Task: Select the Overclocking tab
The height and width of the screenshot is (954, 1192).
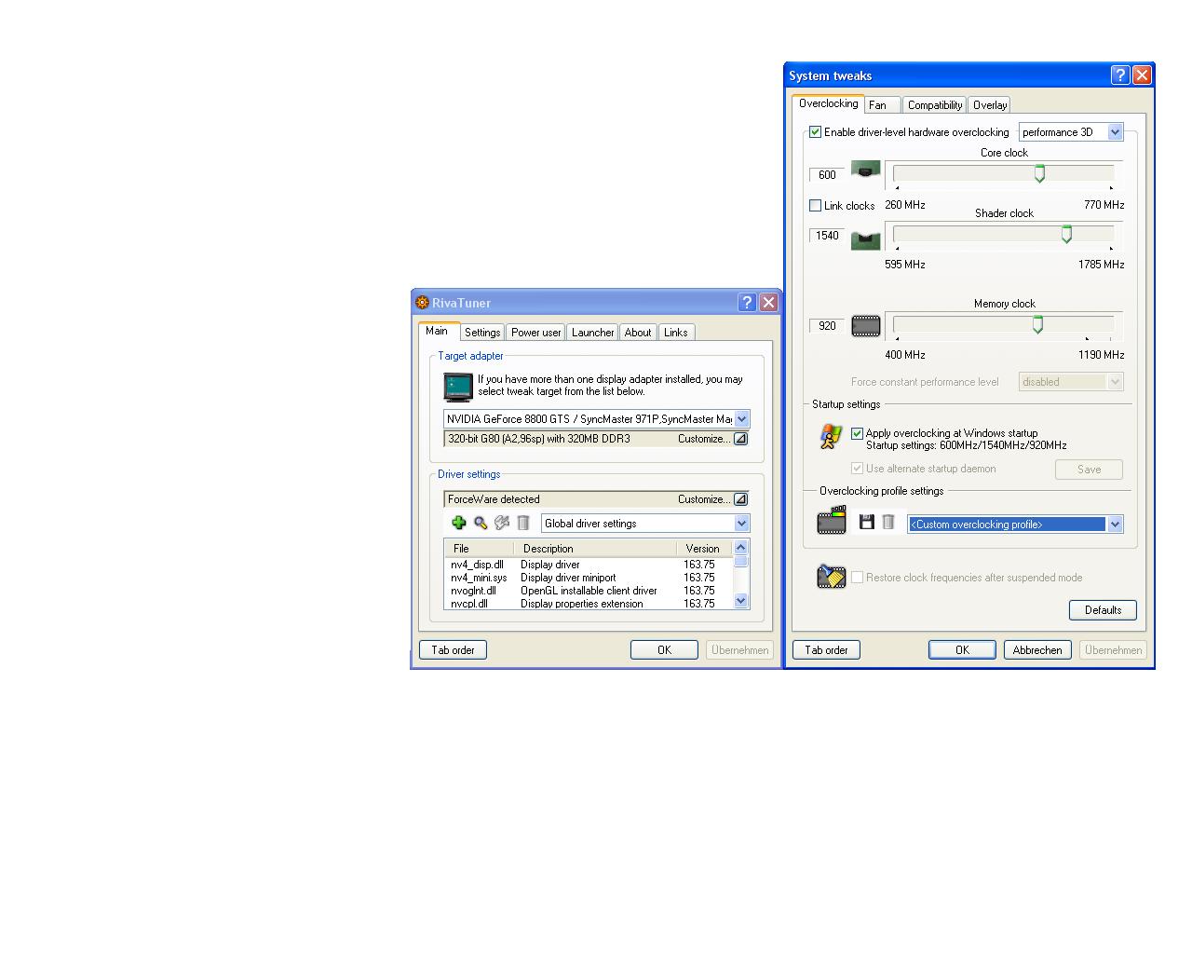Action: click(x=828, y=103)
